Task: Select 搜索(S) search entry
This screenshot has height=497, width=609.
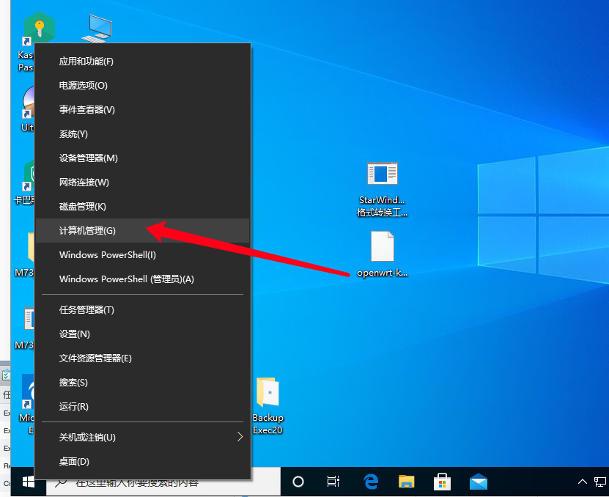Action: click(x=143, y=383)
